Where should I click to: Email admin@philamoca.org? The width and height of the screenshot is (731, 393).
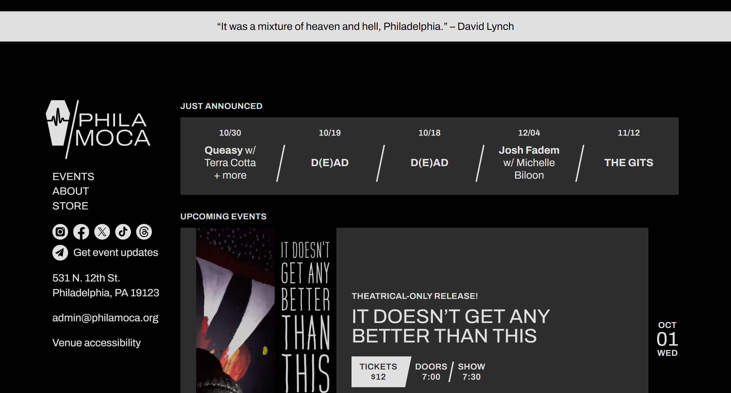pos(105,318)
